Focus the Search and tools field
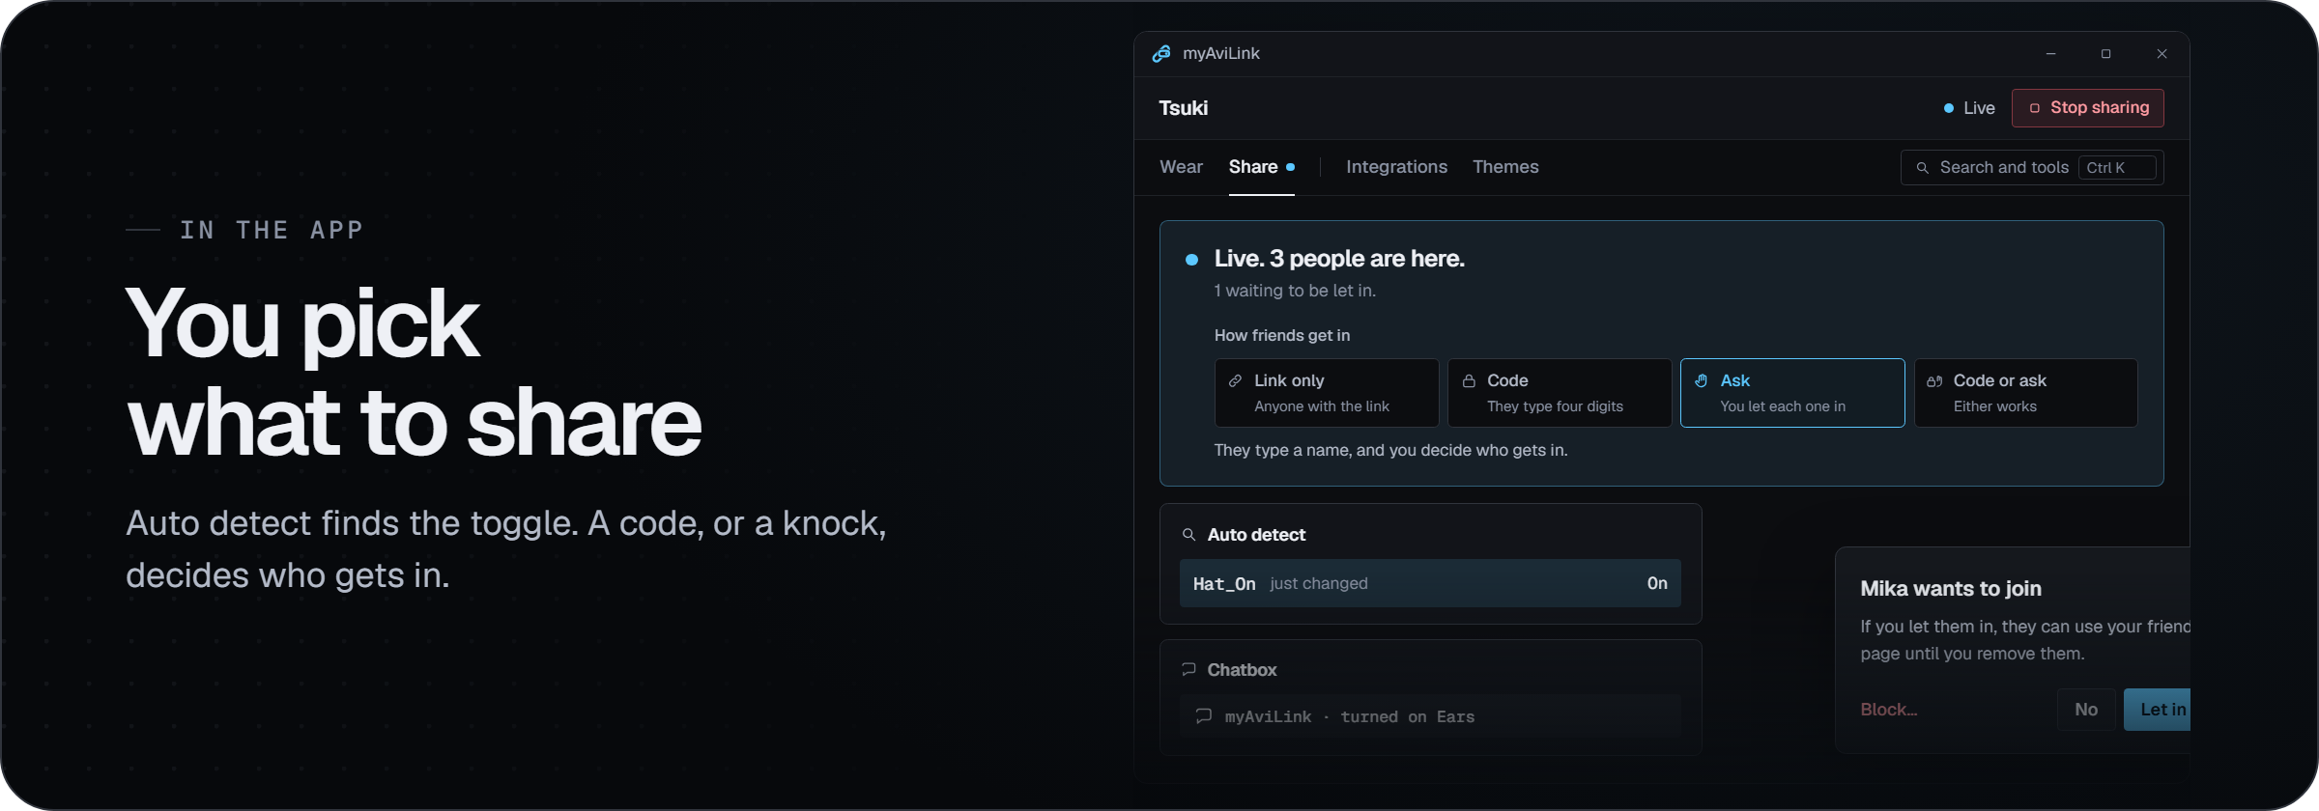This screenshot has width=2319, height=811. click(2032, 168)
